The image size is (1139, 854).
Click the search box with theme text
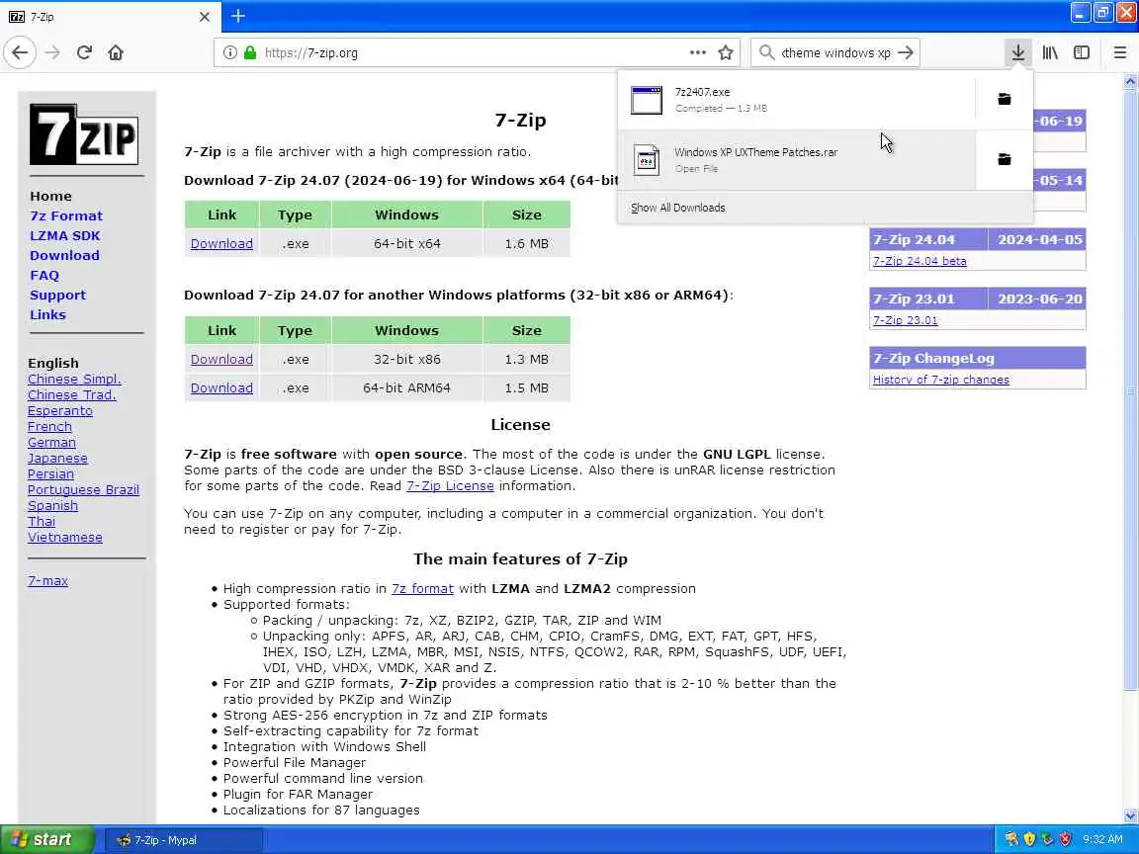[x=835, y=52]
